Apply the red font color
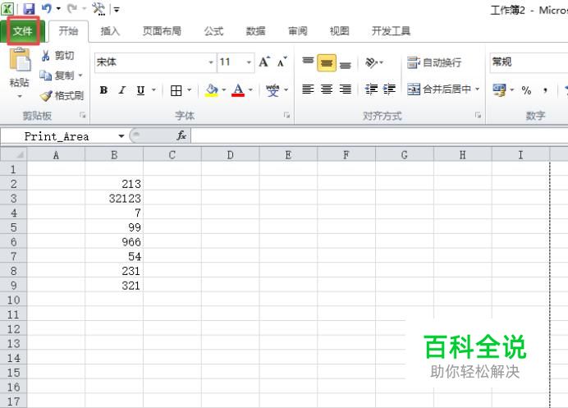The image size is (568, 408). (238, 90)
